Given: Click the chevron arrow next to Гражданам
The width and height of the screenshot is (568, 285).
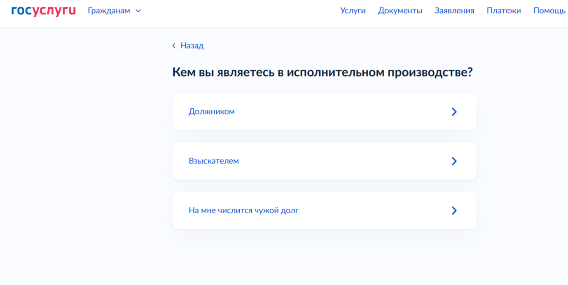Looking at the screenshot, I should [138, 11].
